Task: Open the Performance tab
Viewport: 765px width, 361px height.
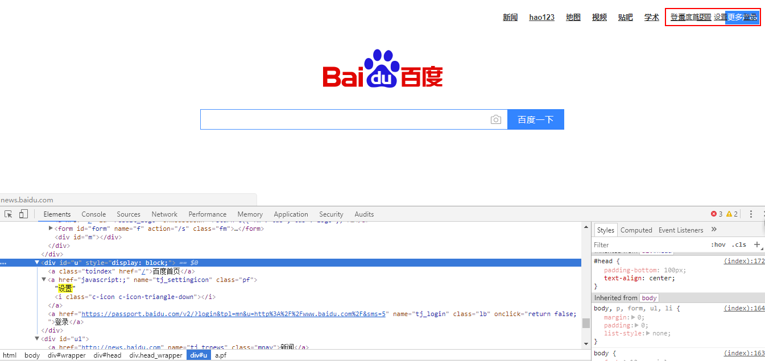Action: click(208, 214)
